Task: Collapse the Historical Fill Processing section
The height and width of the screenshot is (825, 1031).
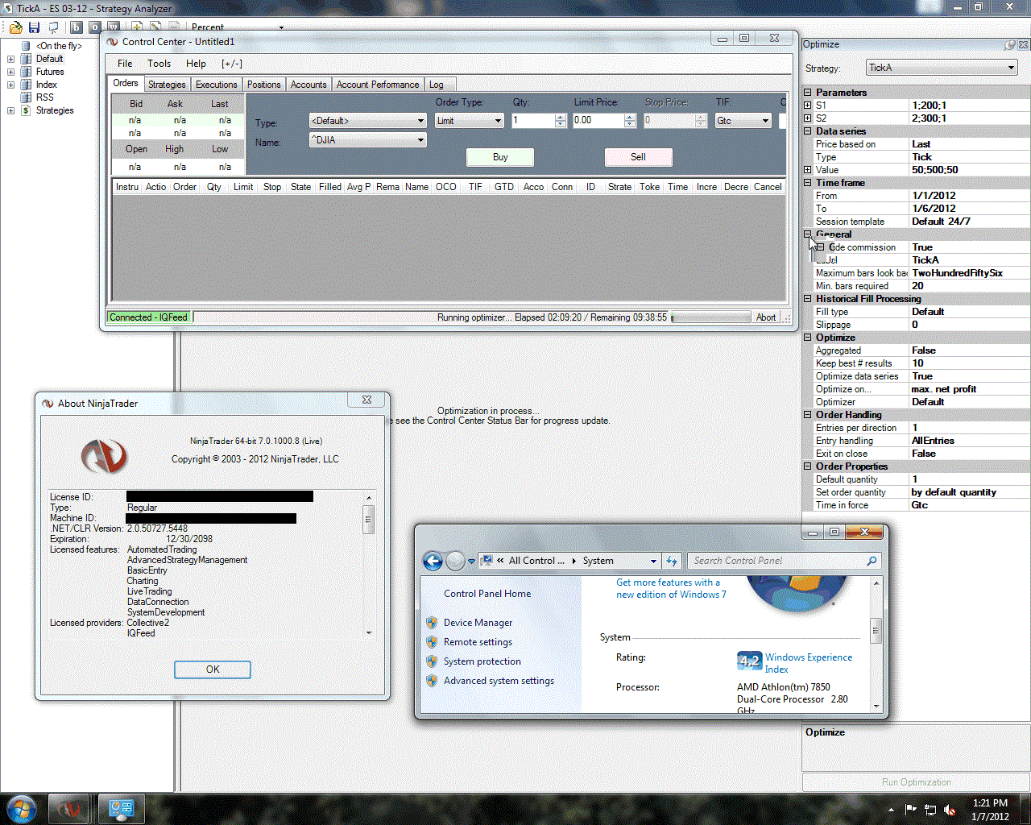Action: [808, 299]
